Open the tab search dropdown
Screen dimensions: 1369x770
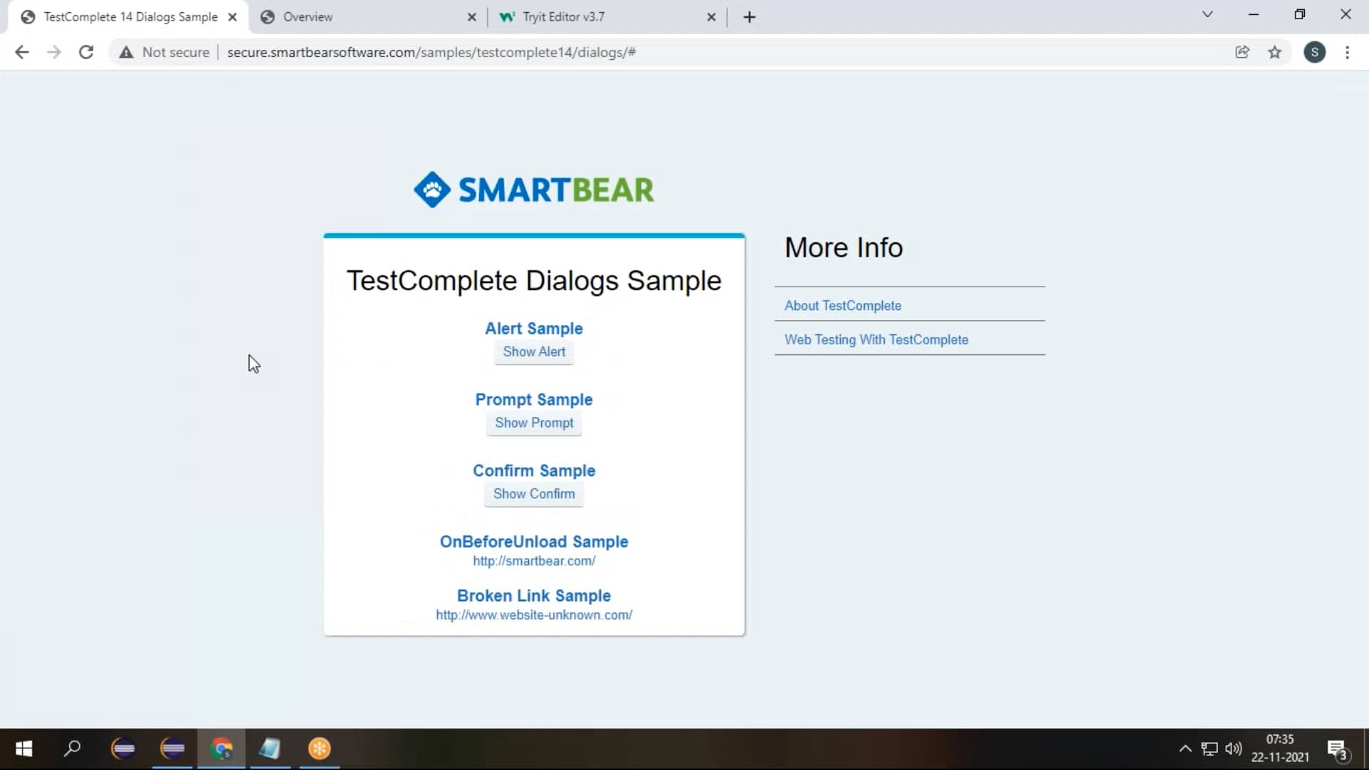pyautogui.click(x=1209, y=14)
